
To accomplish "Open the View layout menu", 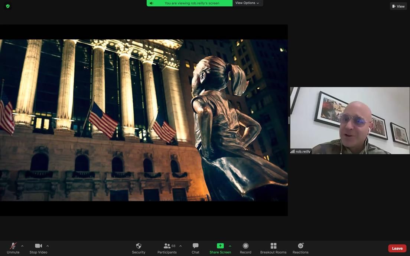I will pos(398,6).
